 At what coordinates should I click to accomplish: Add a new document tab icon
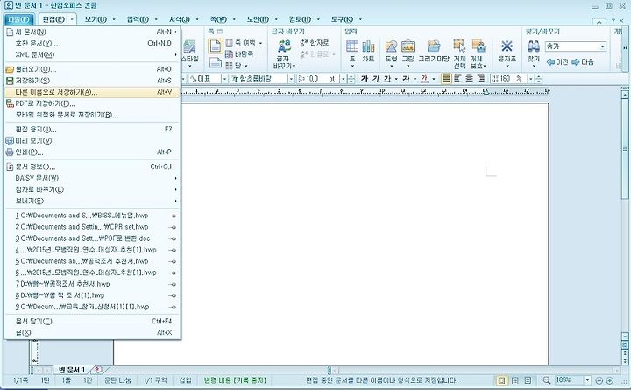coord(98,370)
